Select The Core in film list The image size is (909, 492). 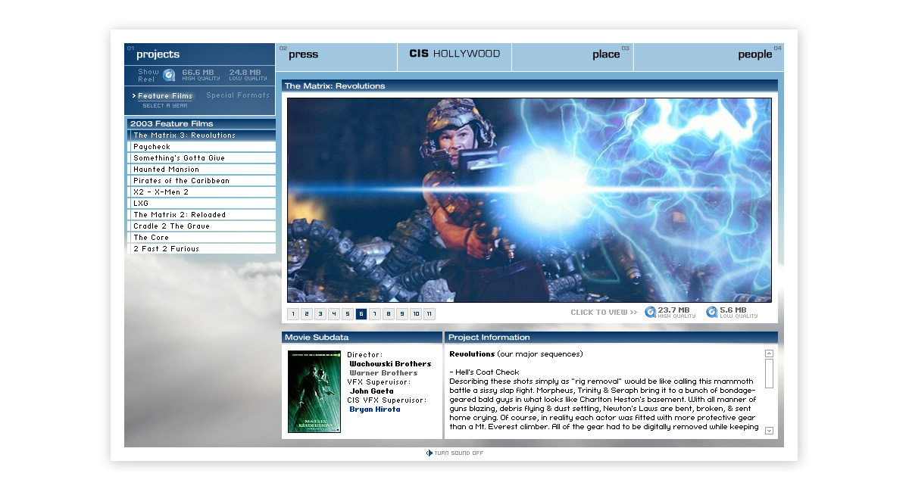pyautogui.click(x=201, y=238)
